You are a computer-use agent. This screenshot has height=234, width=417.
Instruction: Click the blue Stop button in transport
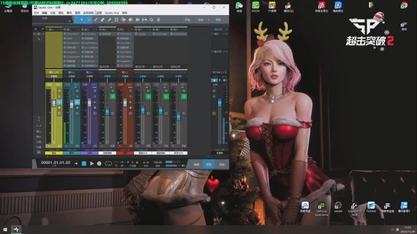pos(84,163)
